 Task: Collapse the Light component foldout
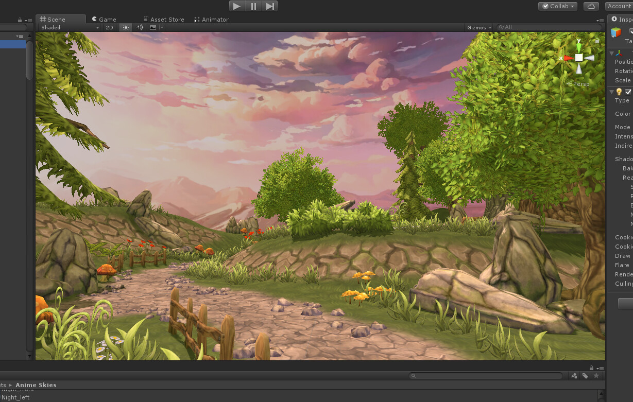(611, 91)
